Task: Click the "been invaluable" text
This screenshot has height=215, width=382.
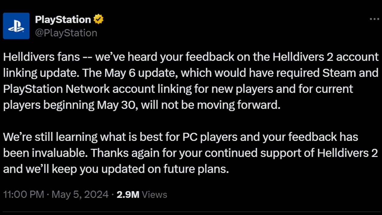Action: [45, 153]
